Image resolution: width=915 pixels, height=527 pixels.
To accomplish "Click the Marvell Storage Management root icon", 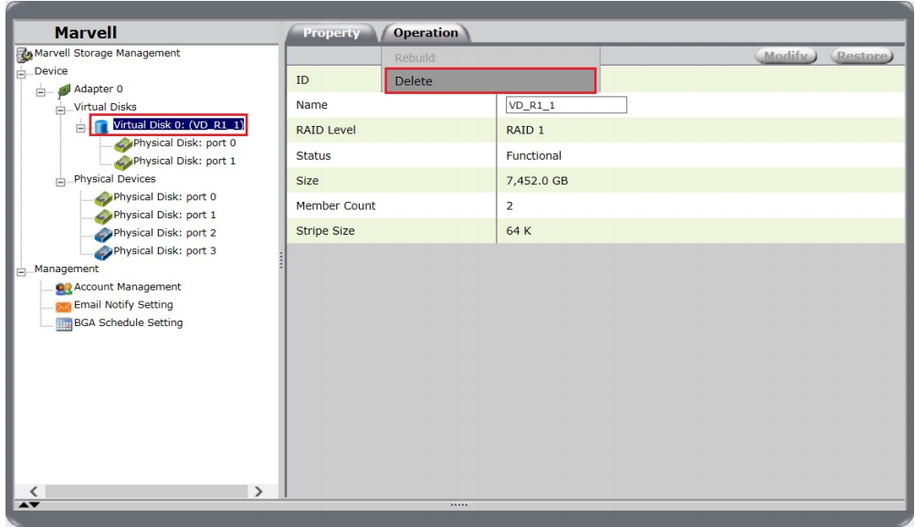I will 25,54.
